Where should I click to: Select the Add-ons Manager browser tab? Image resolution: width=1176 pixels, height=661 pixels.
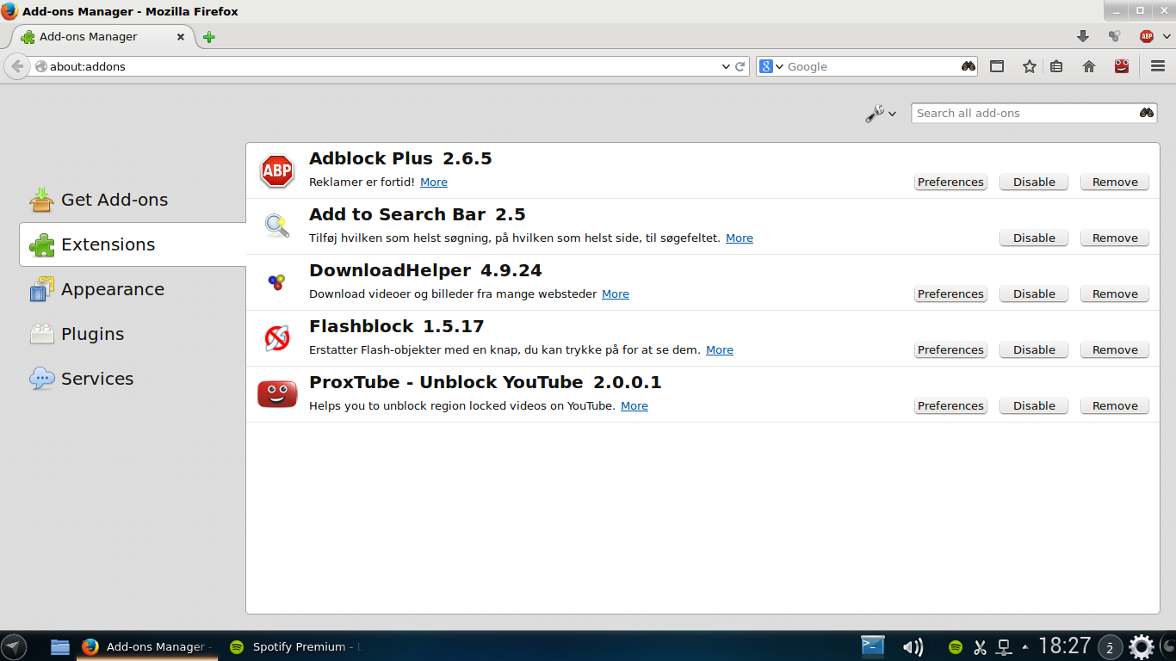click(x=102, y=37)
